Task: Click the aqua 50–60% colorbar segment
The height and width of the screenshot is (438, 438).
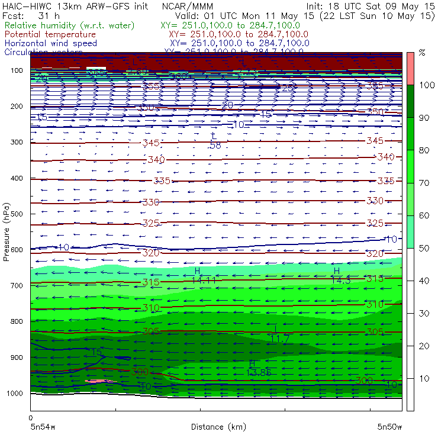Action: [x=410, y=232]
